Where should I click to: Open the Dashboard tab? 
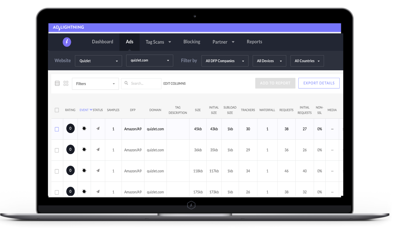102,42
